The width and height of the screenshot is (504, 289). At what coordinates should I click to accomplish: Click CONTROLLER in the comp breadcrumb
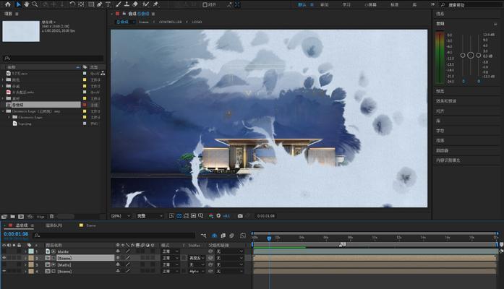pyautogui.click(x=171, y=22)
